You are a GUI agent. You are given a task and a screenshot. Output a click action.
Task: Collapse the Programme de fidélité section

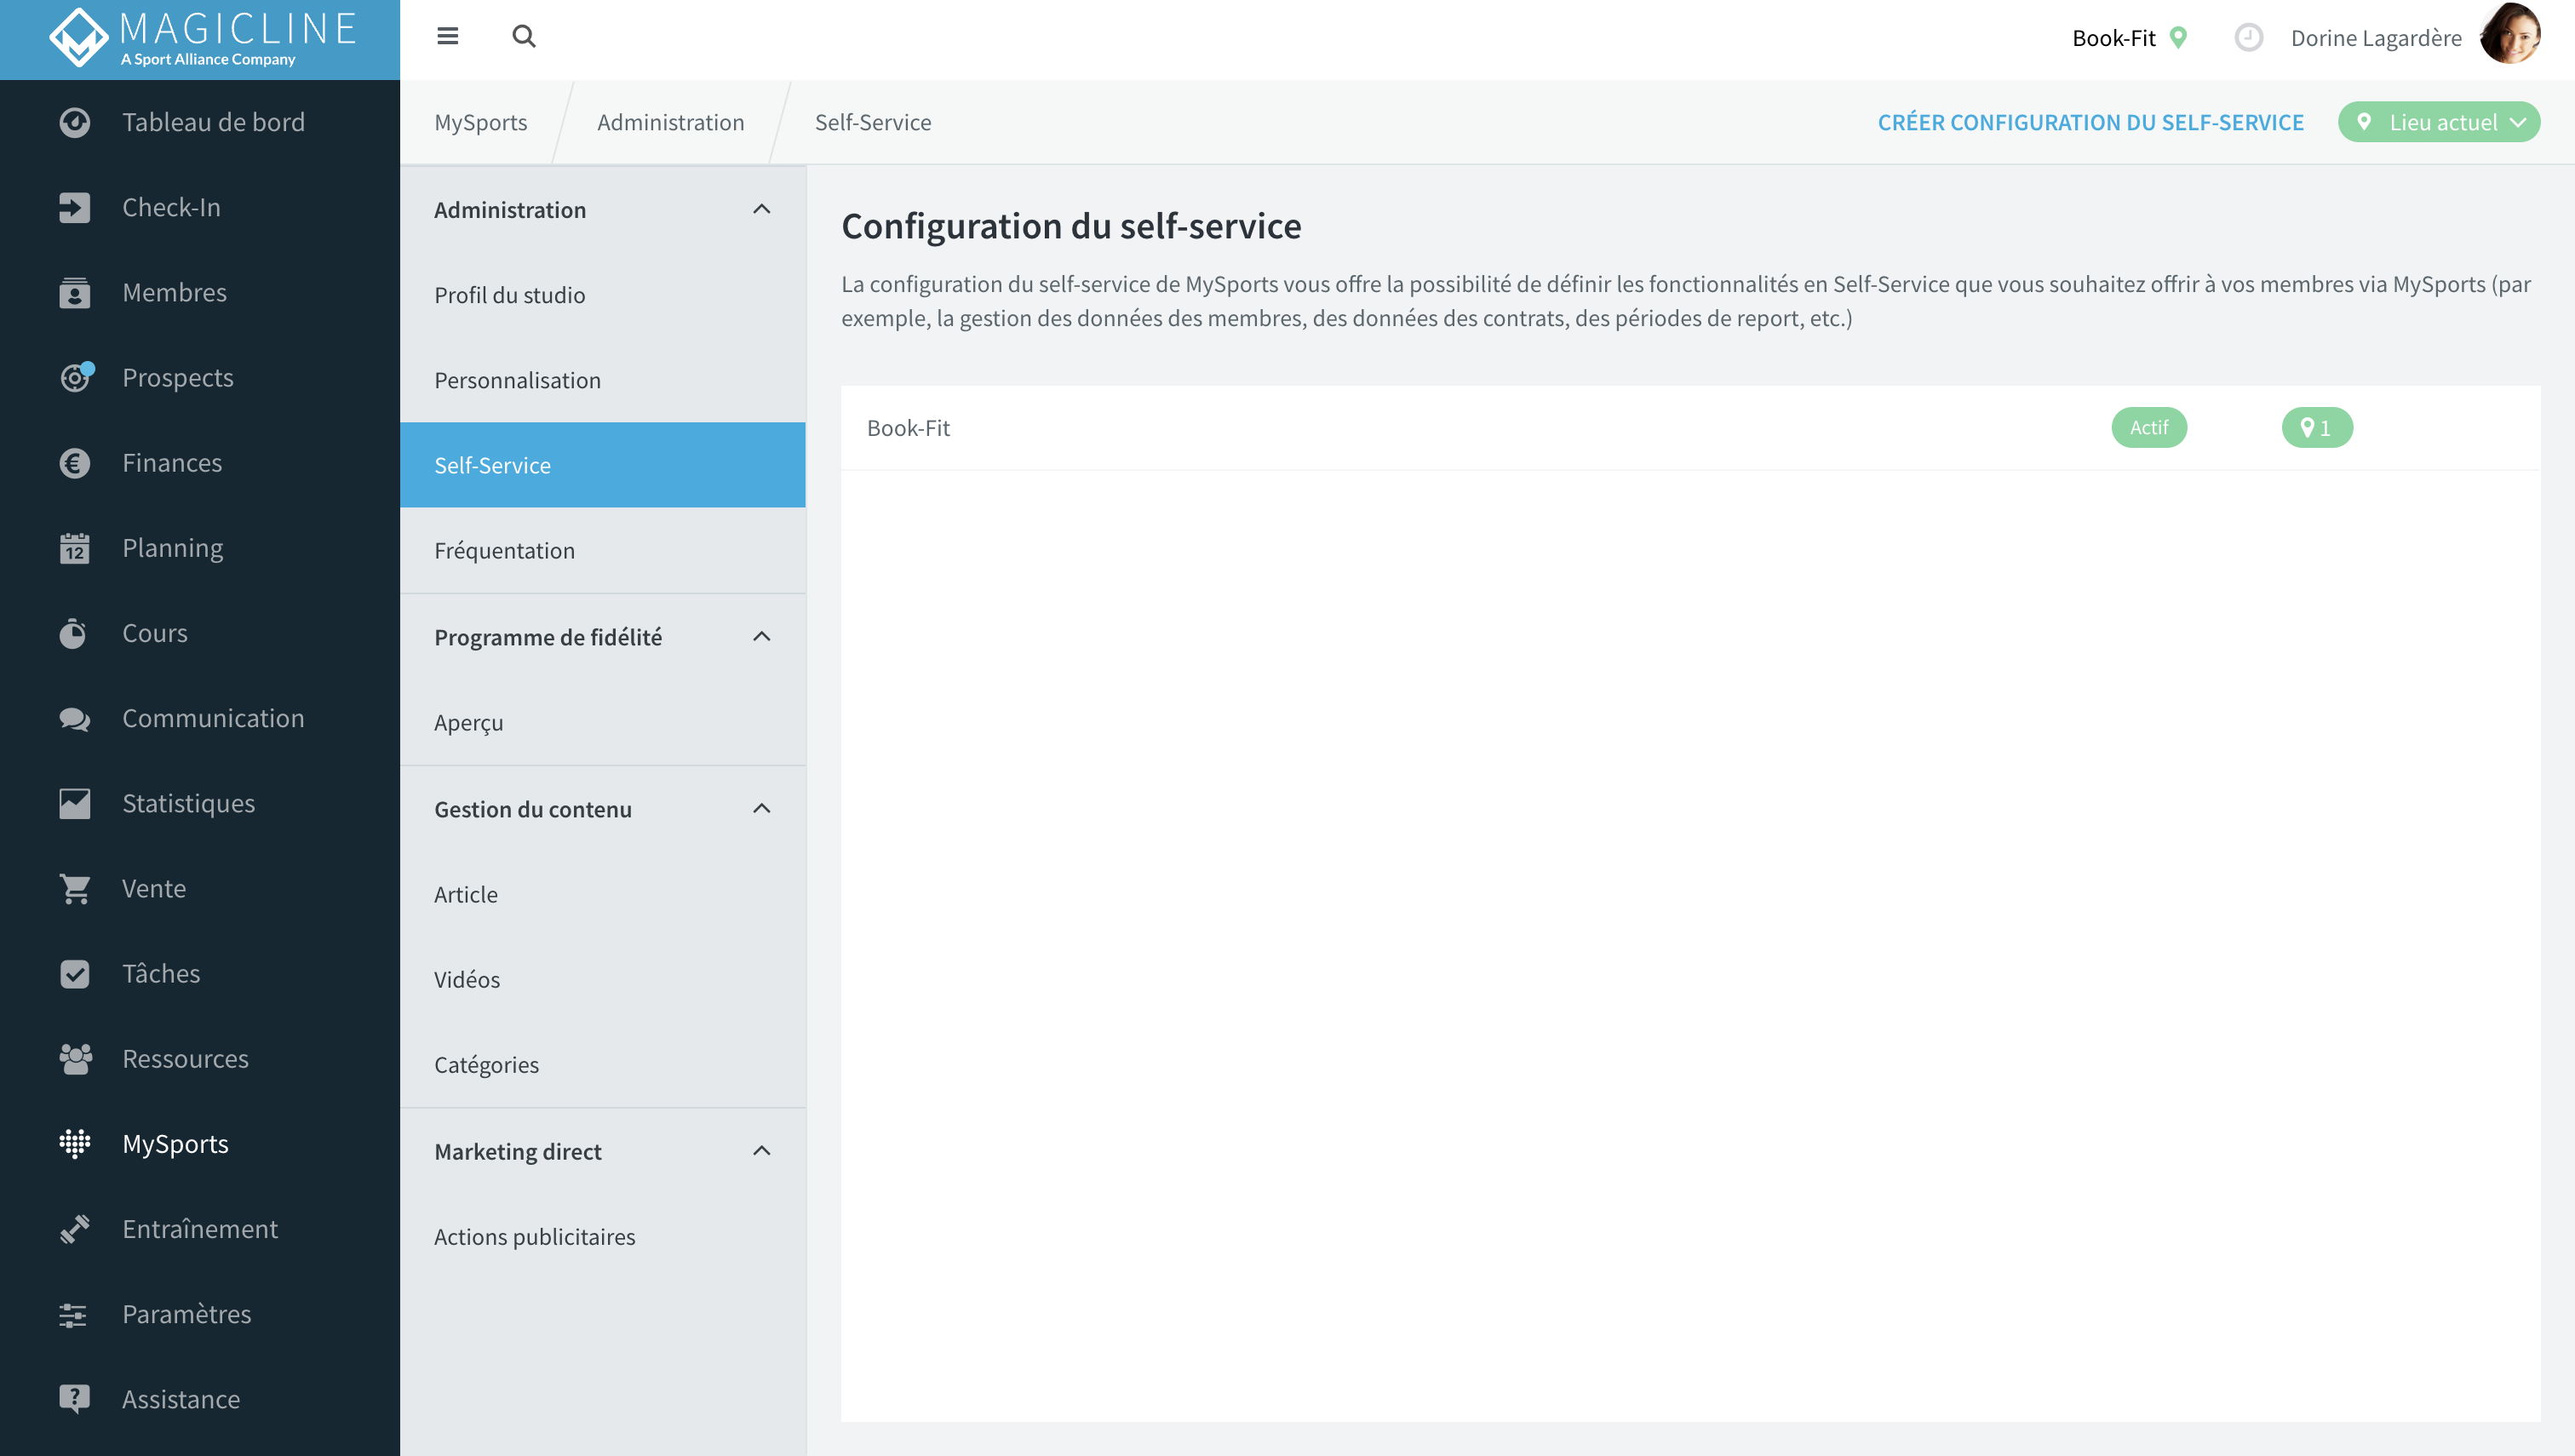click(761, 636)
